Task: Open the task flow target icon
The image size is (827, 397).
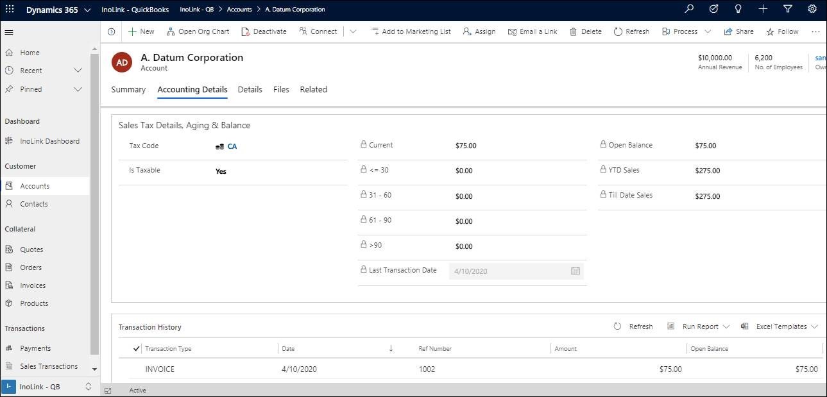Action: tap(713, 9)
